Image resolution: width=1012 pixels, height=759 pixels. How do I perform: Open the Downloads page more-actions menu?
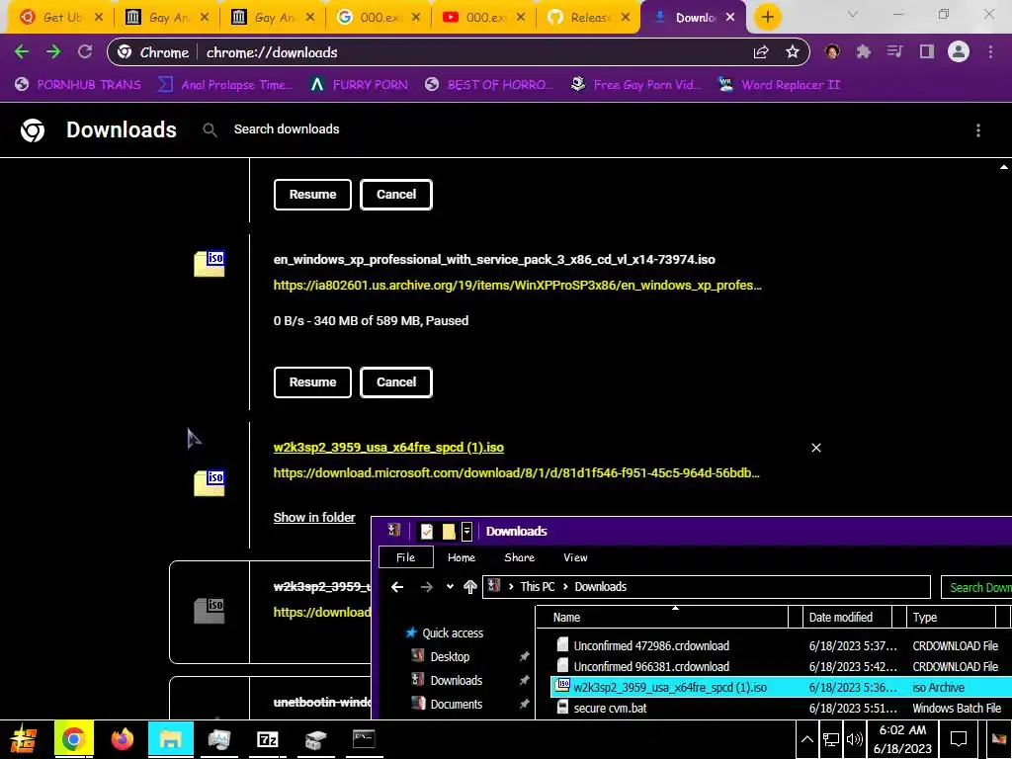[x=977, y=130]
